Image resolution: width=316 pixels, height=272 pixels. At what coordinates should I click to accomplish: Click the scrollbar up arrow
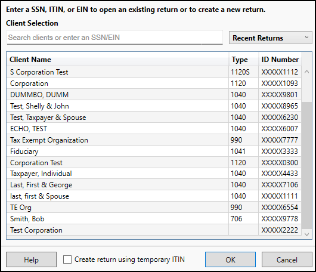306,72
